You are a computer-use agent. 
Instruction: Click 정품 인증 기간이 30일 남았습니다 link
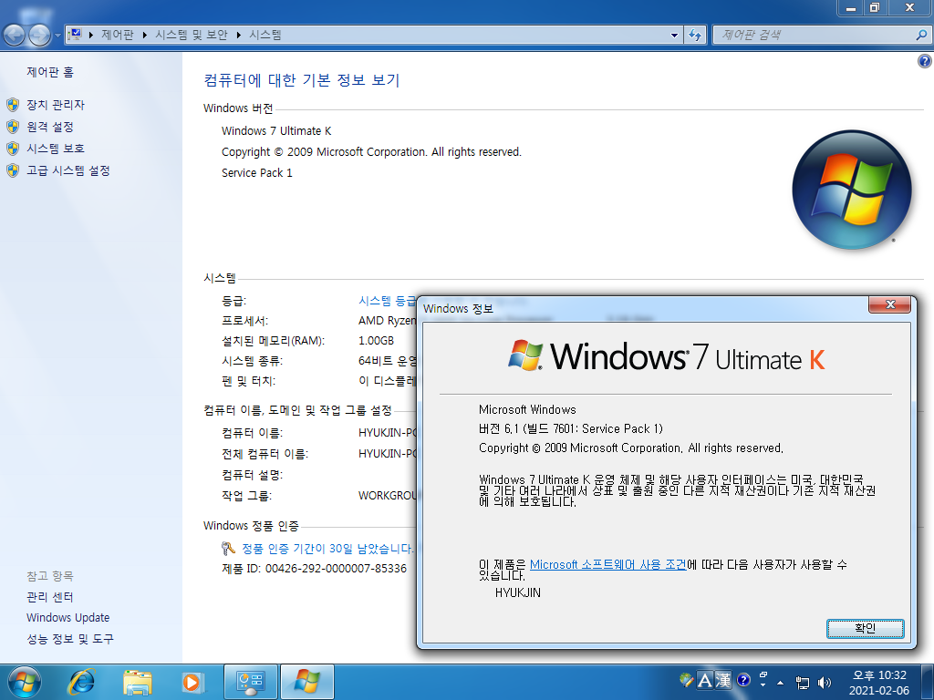point(327,548)
